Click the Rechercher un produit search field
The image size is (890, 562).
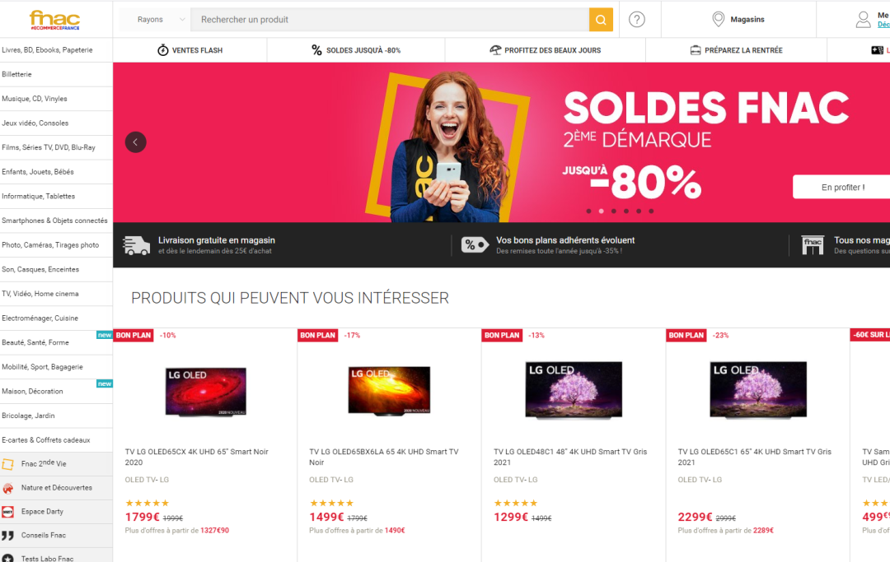click(x=390, y=20)
